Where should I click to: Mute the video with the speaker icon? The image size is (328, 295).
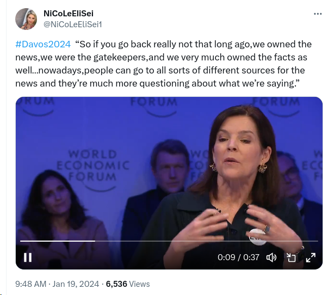click(271, 257)
